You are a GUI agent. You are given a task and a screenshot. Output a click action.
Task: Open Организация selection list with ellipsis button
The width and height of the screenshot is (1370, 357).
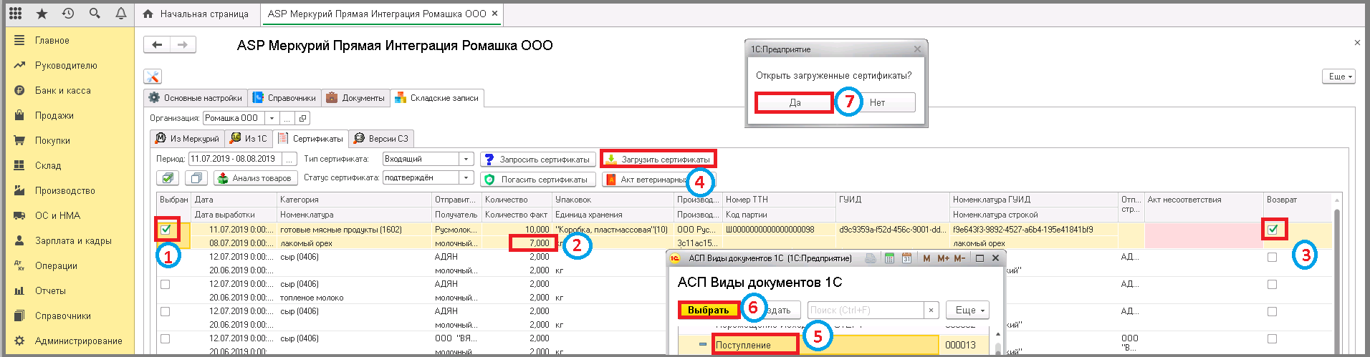(x=287, y=118)
